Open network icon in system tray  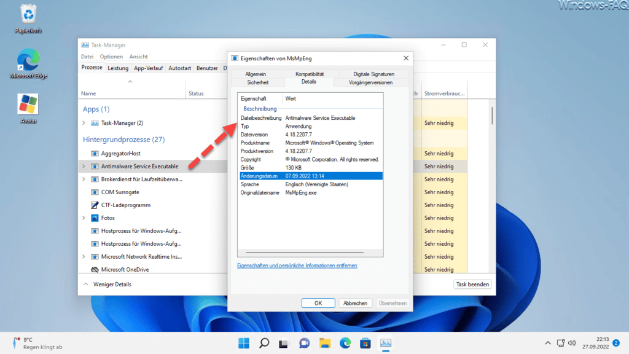pyautogui.click(x=560, y=343)
